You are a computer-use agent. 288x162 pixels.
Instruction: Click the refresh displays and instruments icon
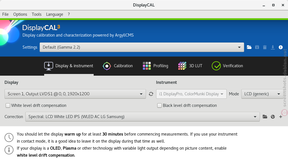151,94
